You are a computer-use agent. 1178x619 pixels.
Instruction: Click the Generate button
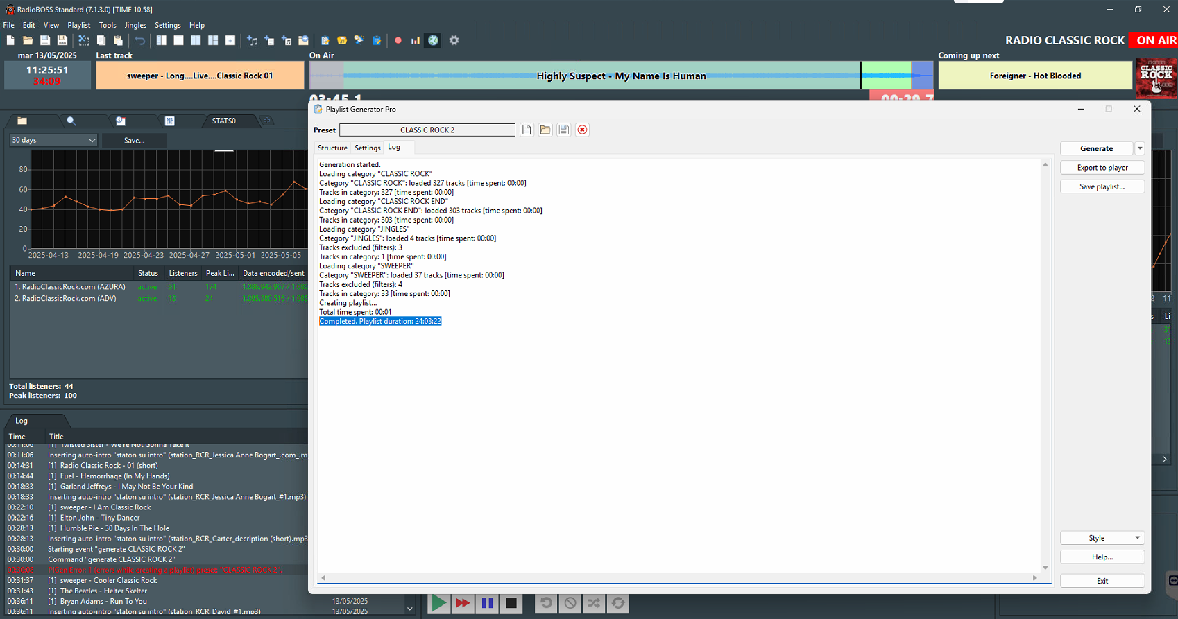(1096, 148)
